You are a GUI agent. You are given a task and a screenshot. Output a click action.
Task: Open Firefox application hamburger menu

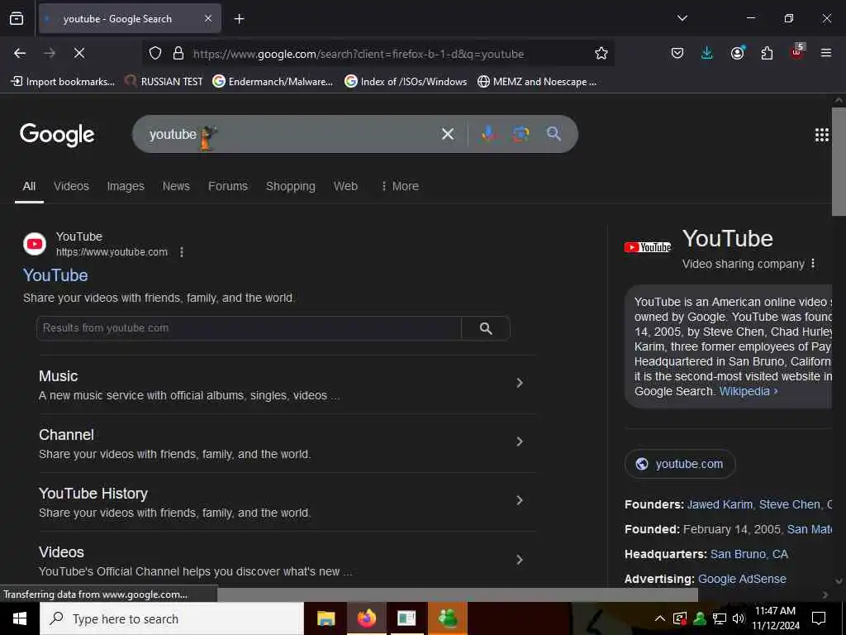826,53
